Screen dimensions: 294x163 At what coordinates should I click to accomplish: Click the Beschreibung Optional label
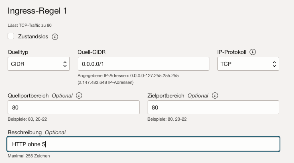(x=36, y=132)
